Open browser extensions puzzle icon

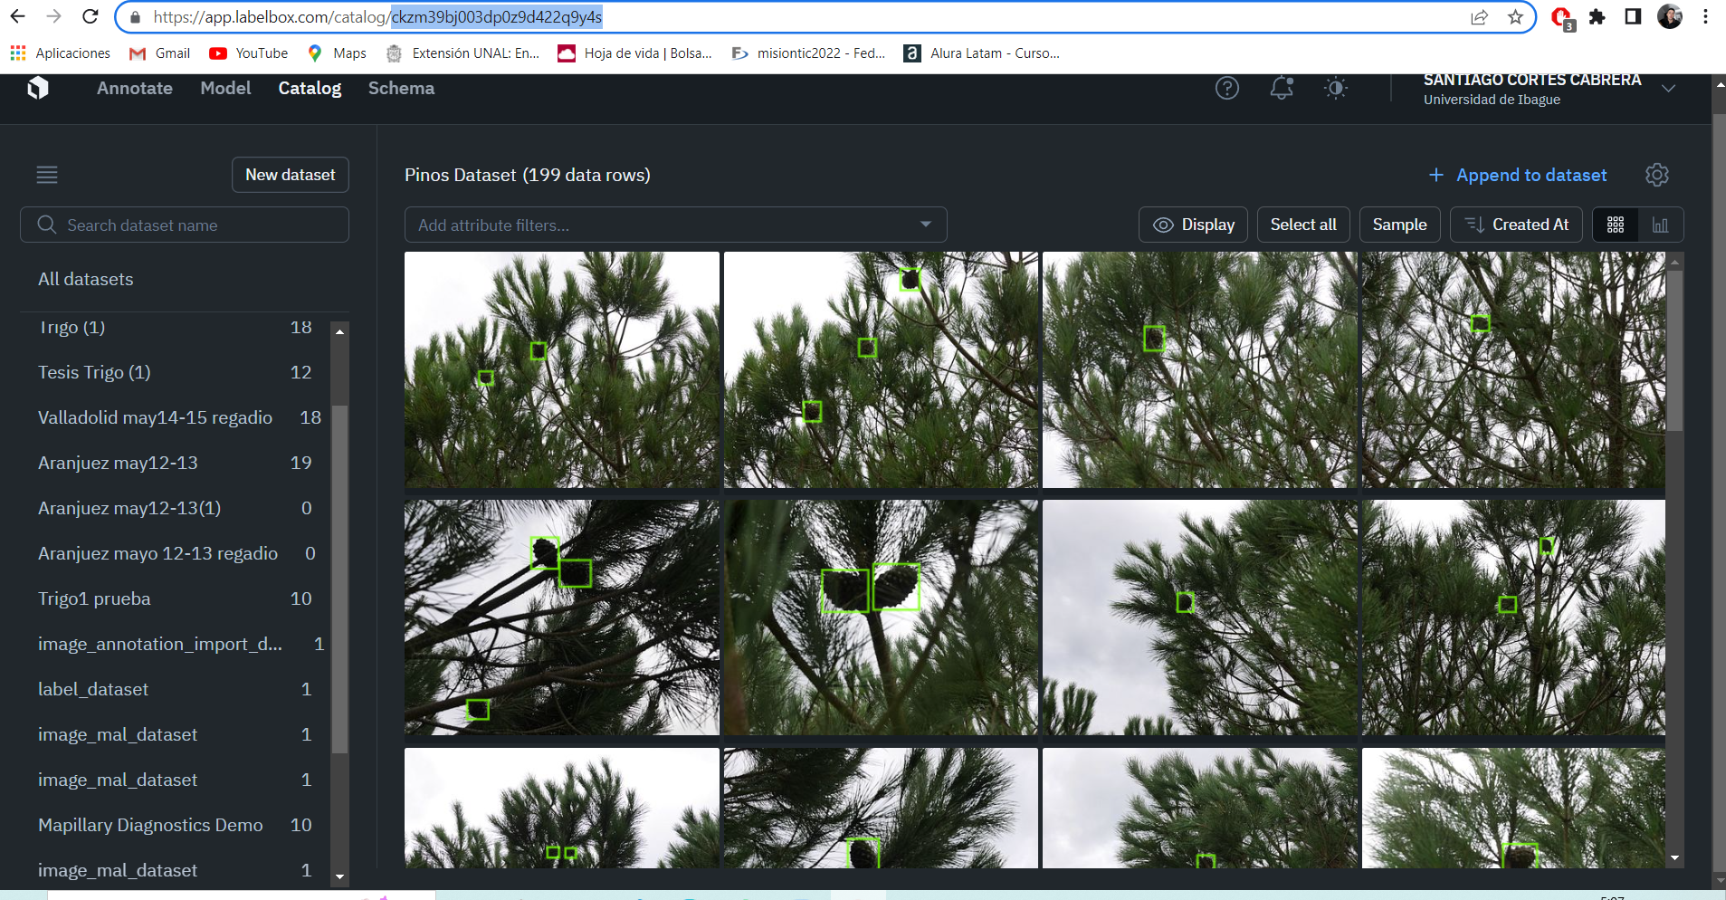1597,17
